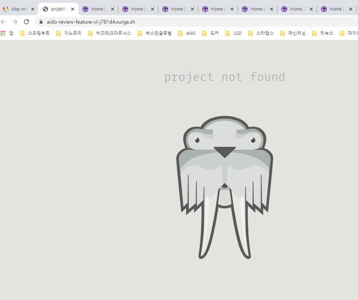
Task: Expand the 비즈테크파트너스 bookmark folder
Action: (110, 33)
